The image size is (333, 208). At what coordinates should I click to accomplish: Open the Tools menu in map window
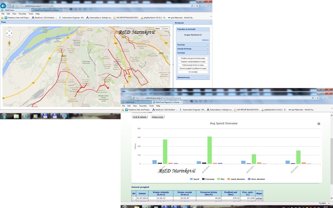31,14
